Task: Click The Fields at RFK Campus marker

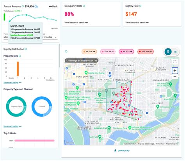Action: pos(171,84)
